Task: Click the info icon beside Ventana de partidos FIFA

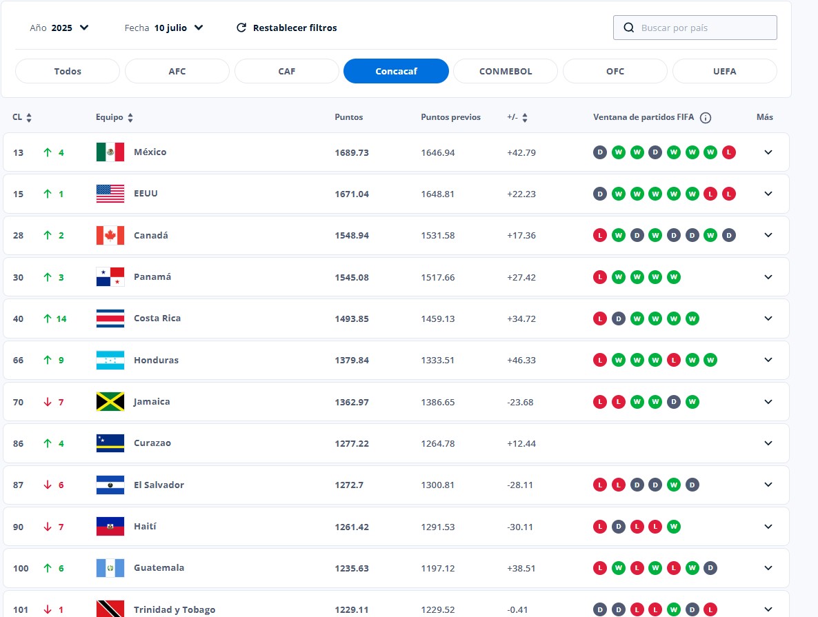Action: pos(705,118)
